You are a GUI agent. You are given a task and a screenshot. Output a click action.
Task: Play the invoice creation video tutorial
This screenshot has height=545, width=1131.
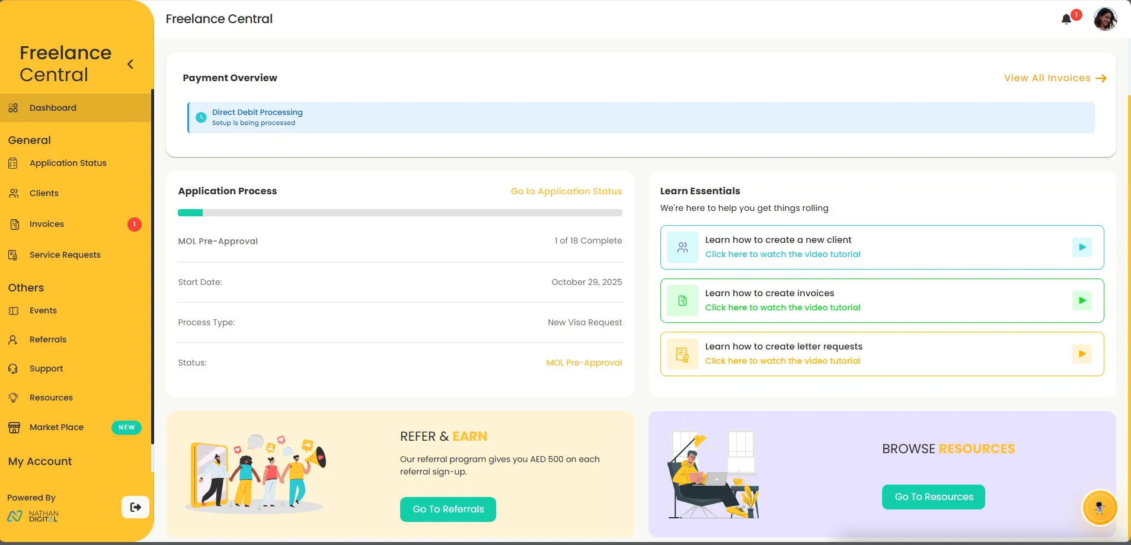click(1082, 300)
